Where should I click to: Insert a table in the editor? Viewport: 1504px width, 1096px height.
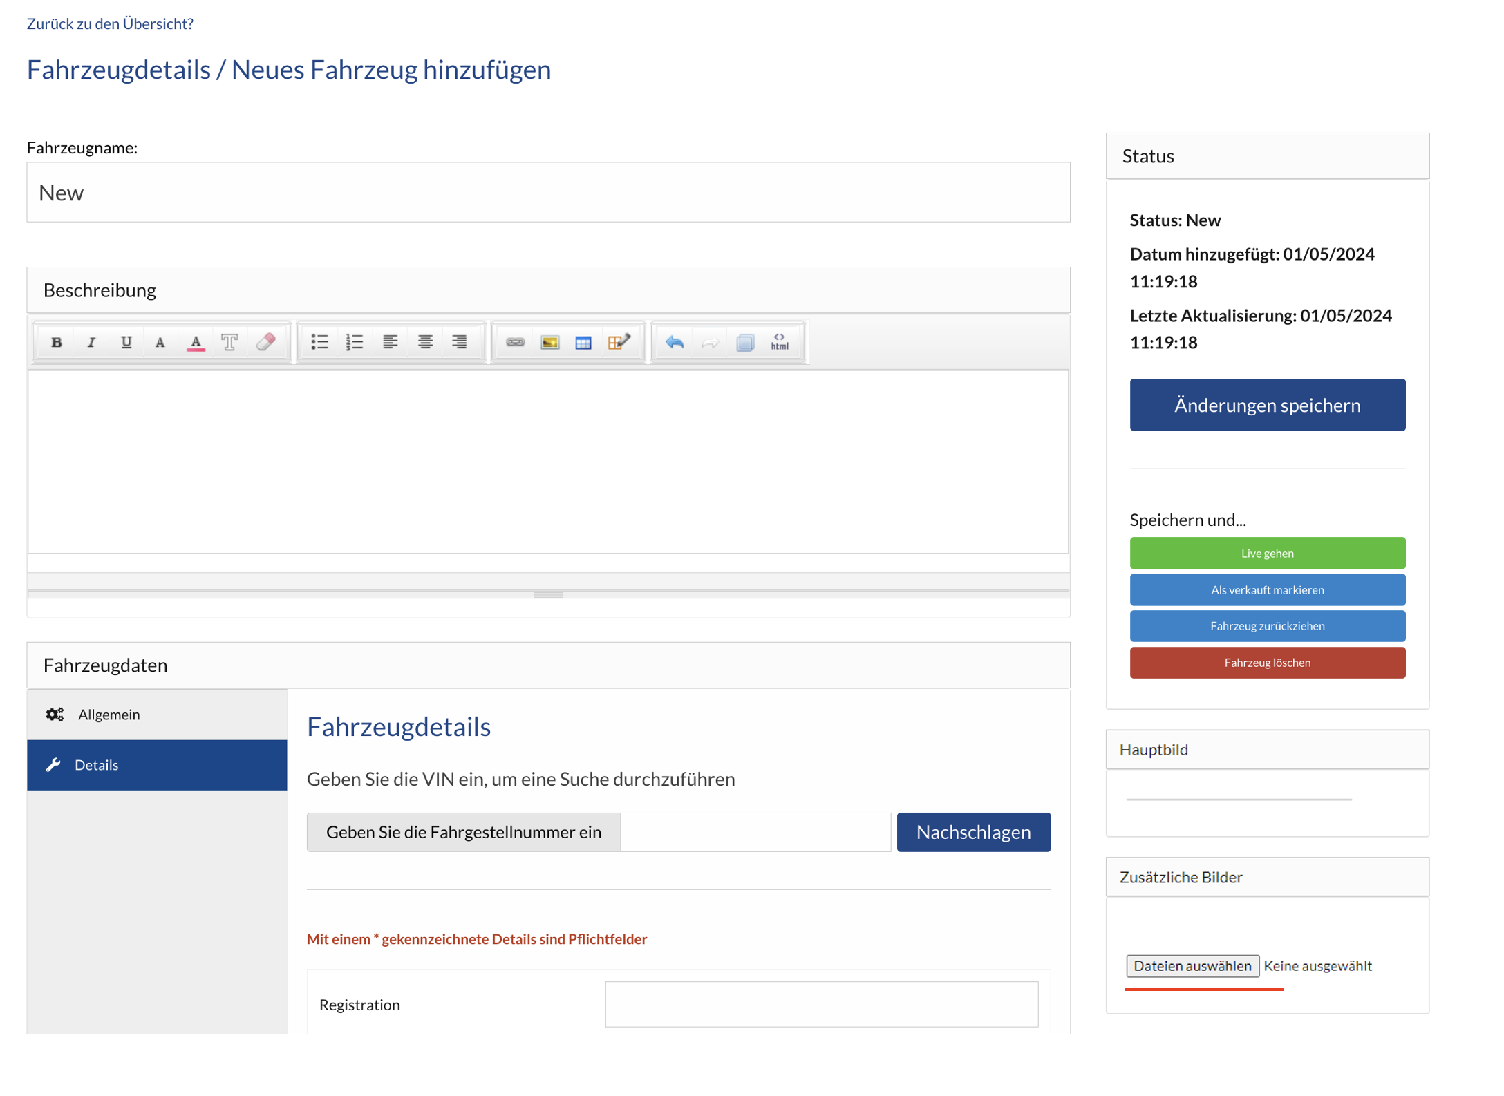(x=583, y=342)
